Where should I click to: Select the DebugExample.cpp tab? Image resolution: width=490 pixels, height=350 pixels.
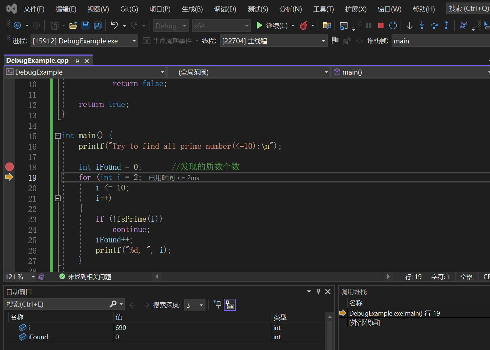pyautogui.click(x=37, y=60)
